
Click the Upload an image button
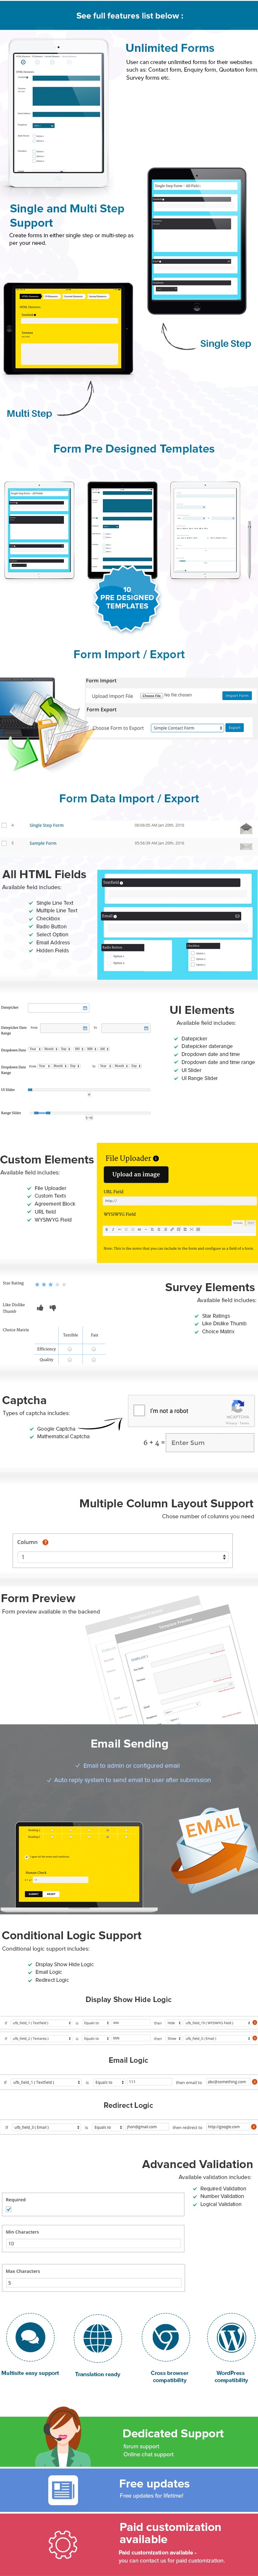click(x=136, y=1174)
